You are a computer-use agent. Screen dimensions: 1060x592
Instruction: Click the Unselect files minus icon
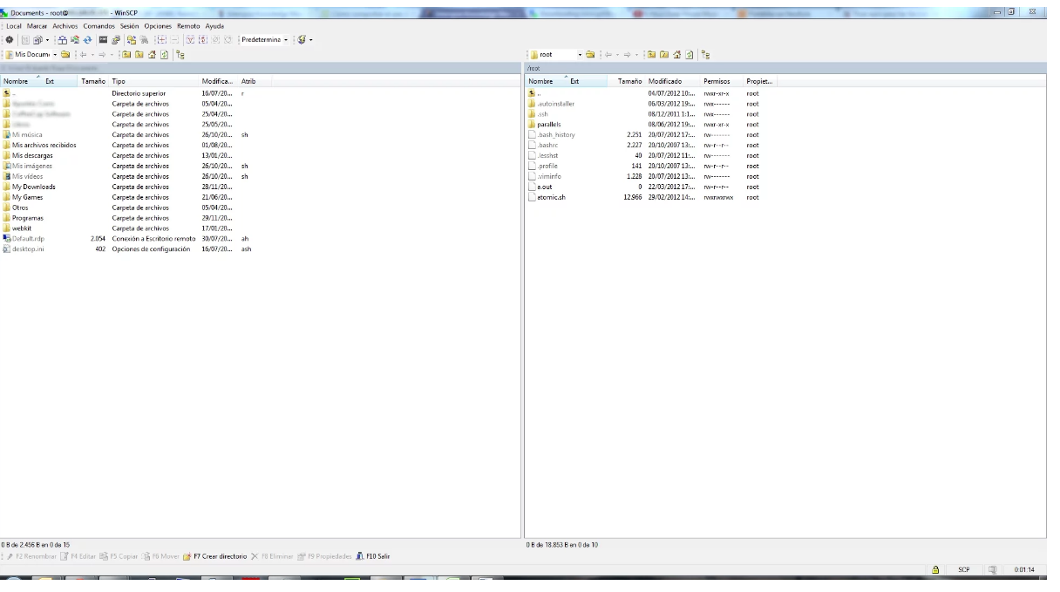point(174,40)
